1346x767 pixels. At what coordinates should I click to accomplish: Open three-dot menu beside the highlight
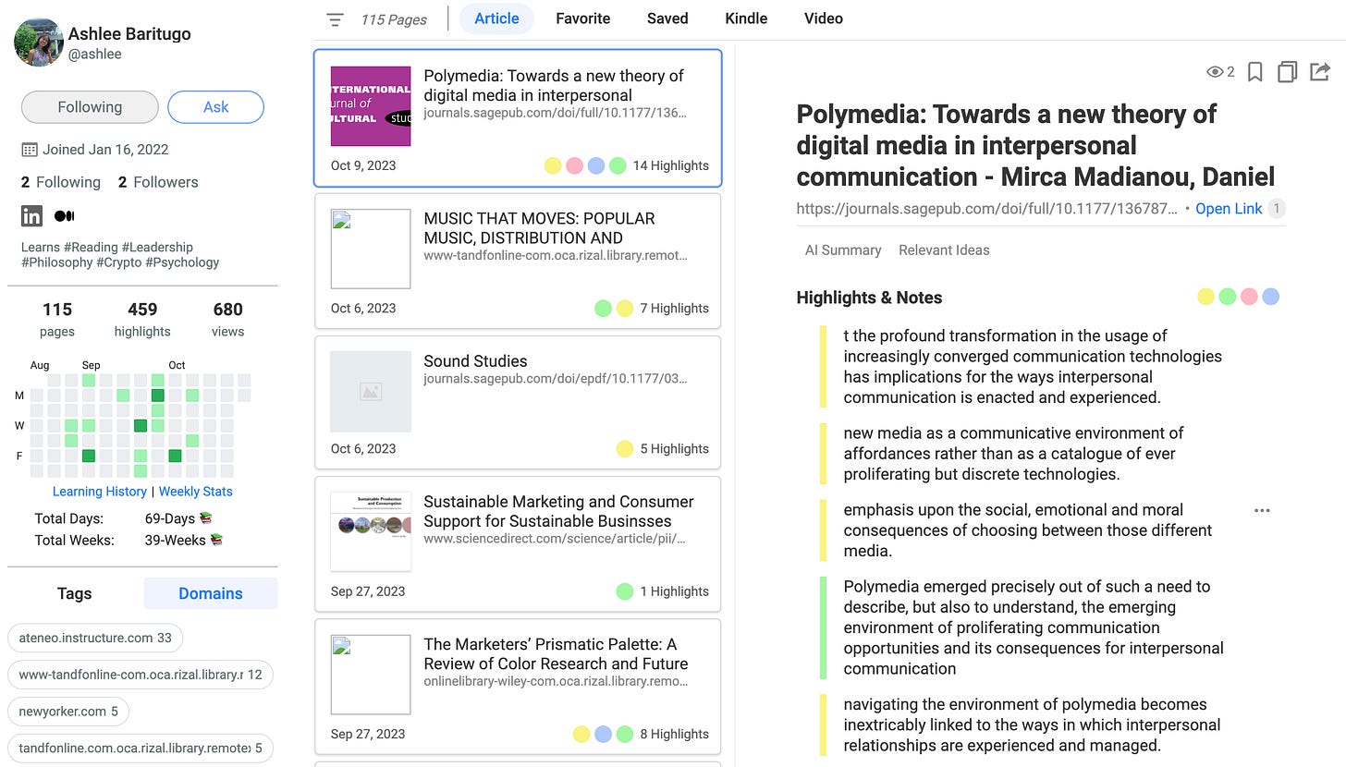(x=1262, y=511)
